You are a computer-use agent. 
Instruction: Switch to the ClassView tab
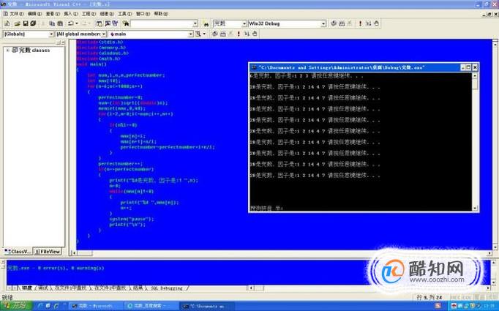click(18, 252)
